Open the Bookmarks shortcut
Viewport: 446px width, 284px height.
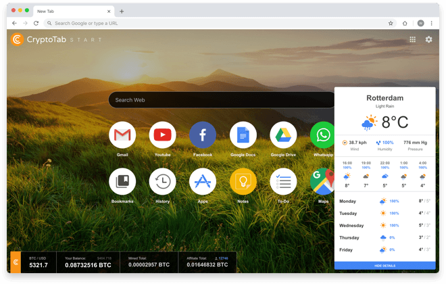(122, 181)
